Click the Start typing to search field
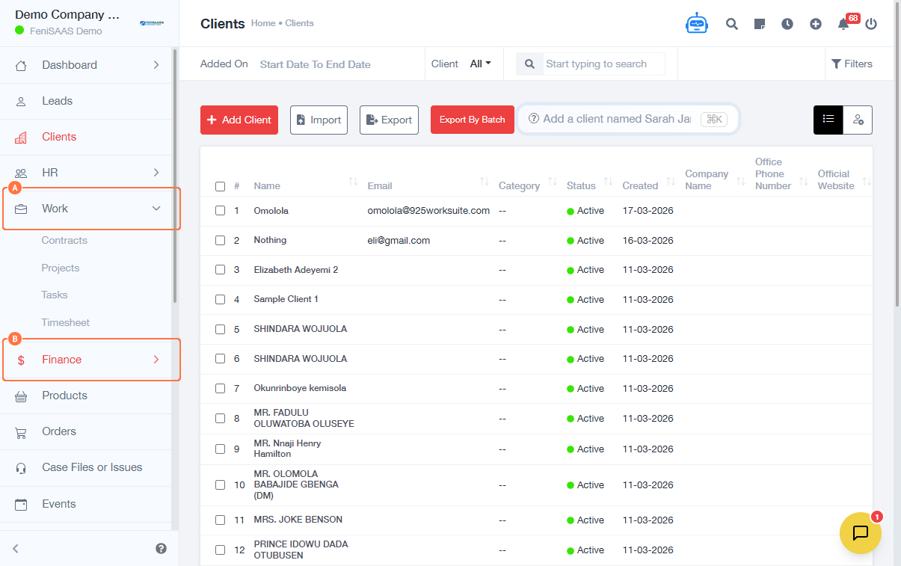 tap(603, 64)
